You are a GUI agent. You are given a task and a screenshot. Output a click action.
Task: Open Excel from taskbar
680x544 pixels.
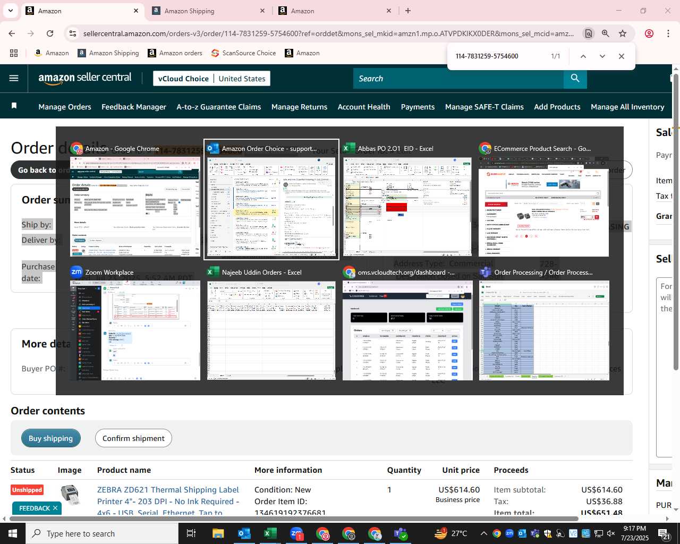[270, 533]
